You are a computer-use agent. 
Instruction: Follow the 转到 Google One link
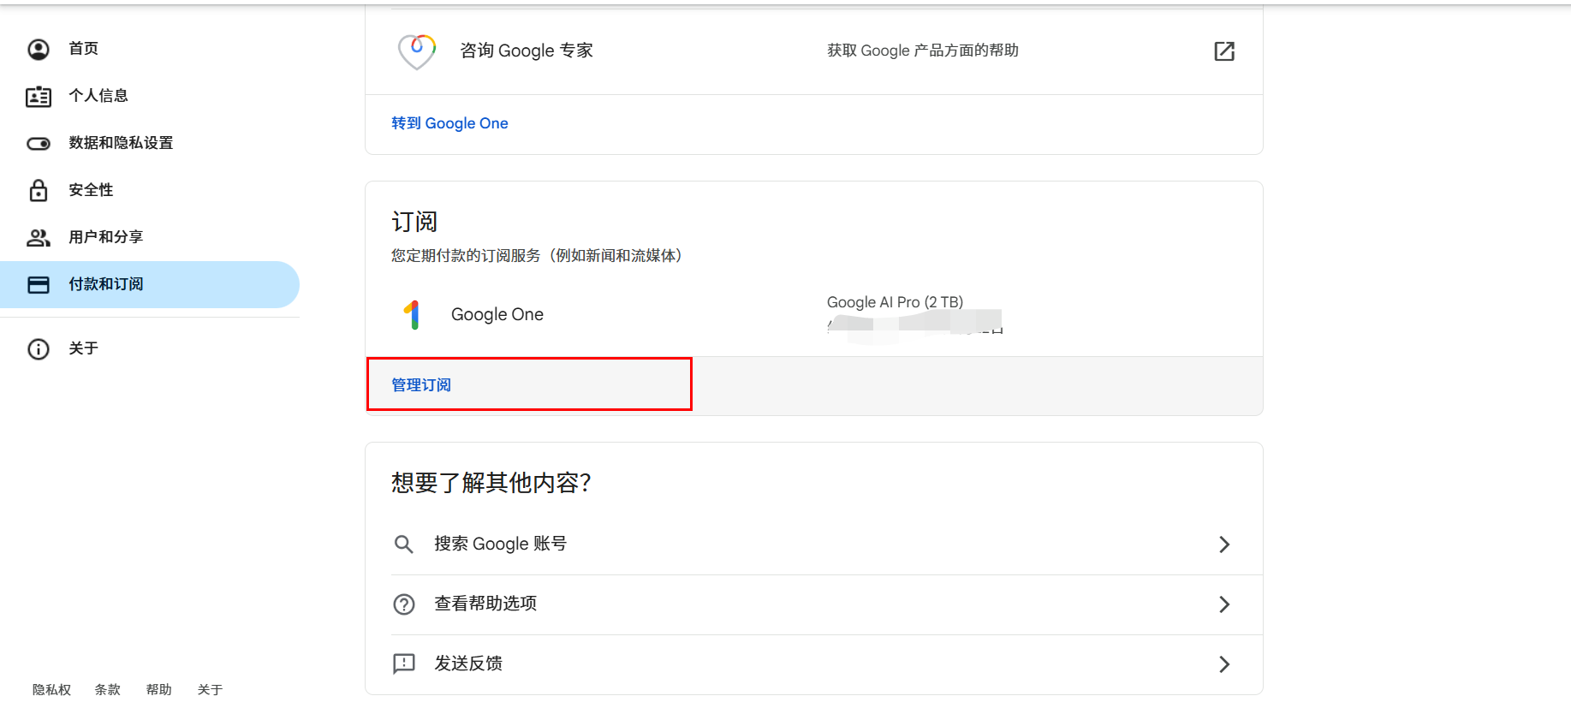[x=449, y=123]
